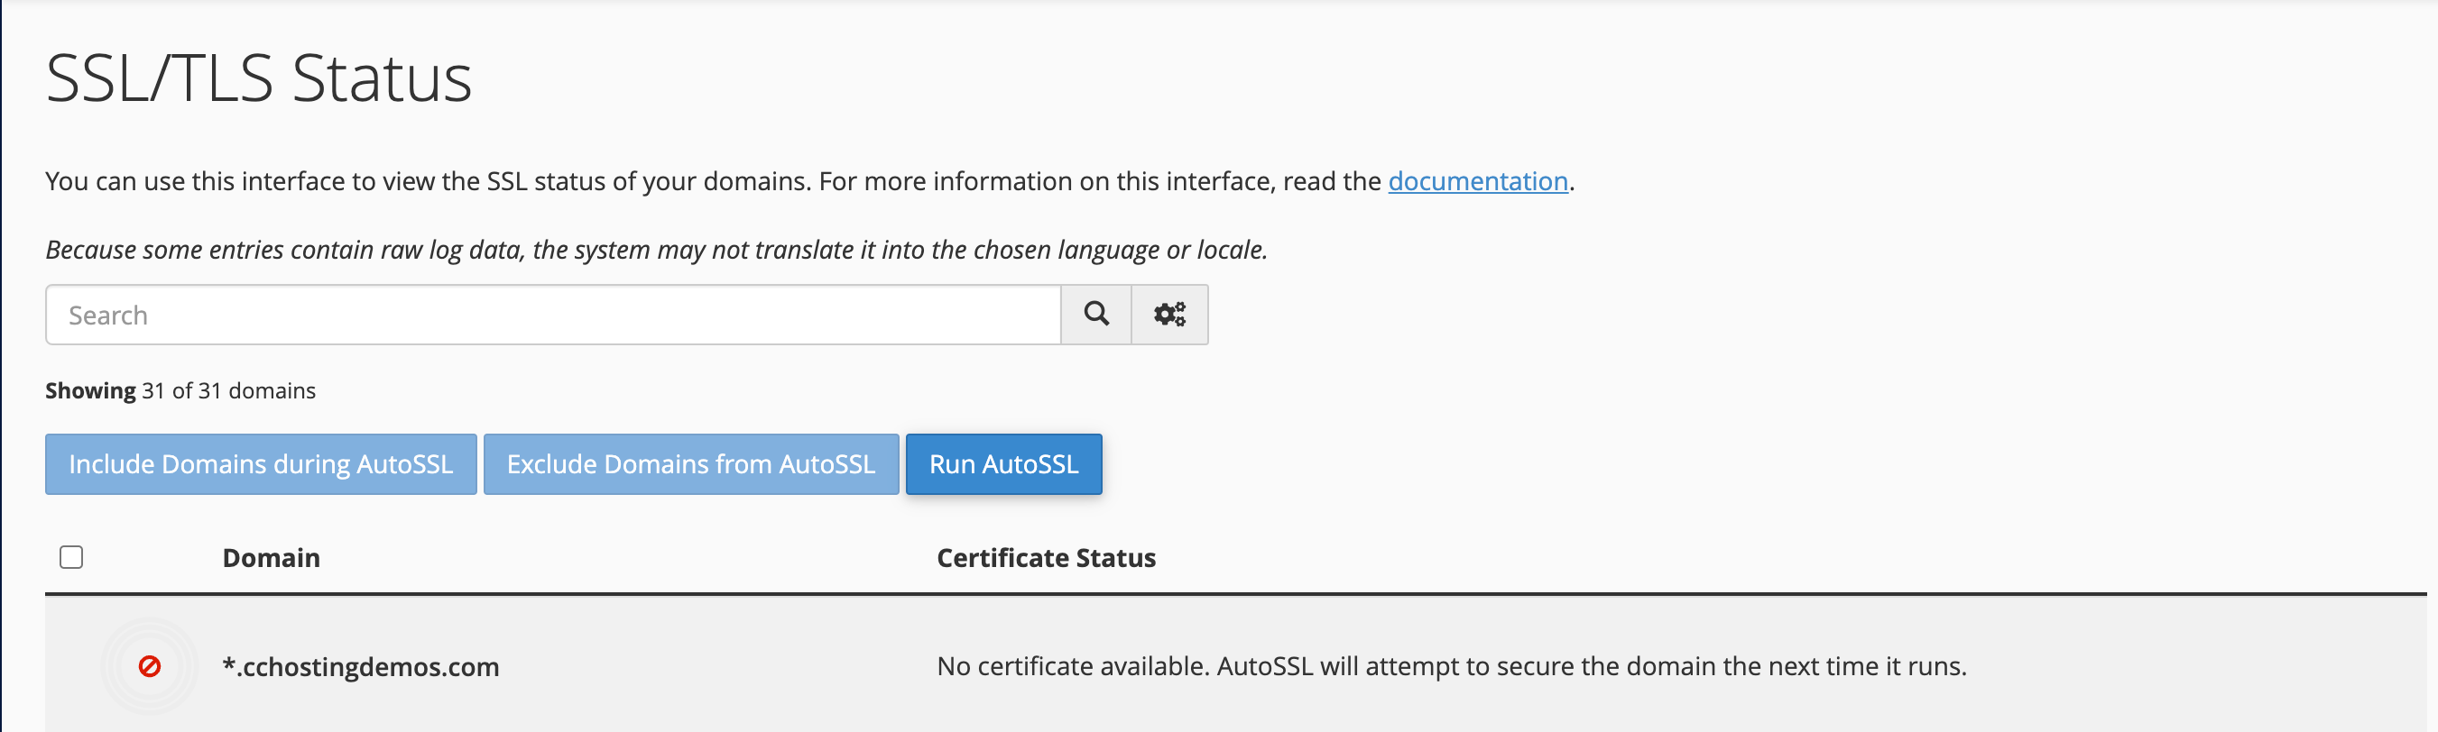Click the Certificate Status column header
Viewport: 2438px width, 732px height.
pyautogui.click(x=1046, y=558)
